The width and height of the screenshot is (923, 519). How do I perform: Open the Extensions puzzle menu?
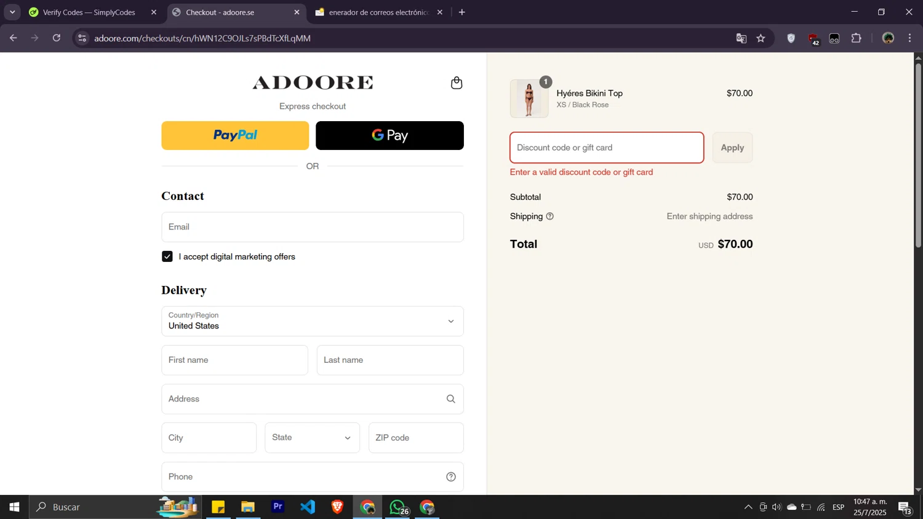click(x=856, y=38)
